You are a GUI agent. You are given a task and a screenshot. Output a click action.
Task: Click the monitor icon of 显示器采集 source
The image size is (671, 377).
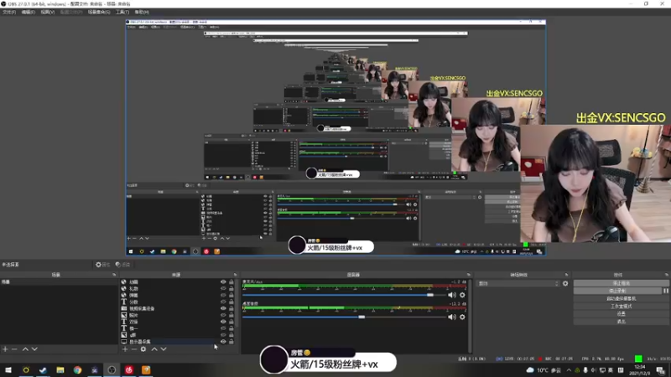123,342
